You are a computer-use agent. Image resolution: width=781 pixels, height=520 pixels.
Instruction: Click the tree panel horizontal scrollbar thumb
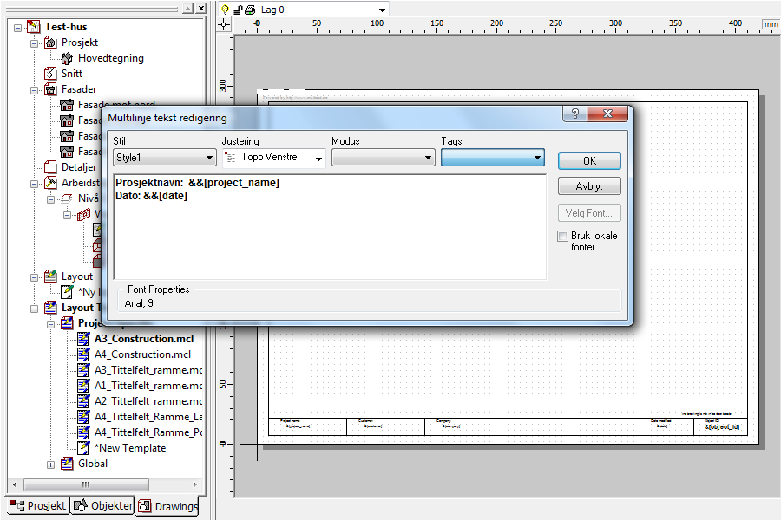point(86,484)
